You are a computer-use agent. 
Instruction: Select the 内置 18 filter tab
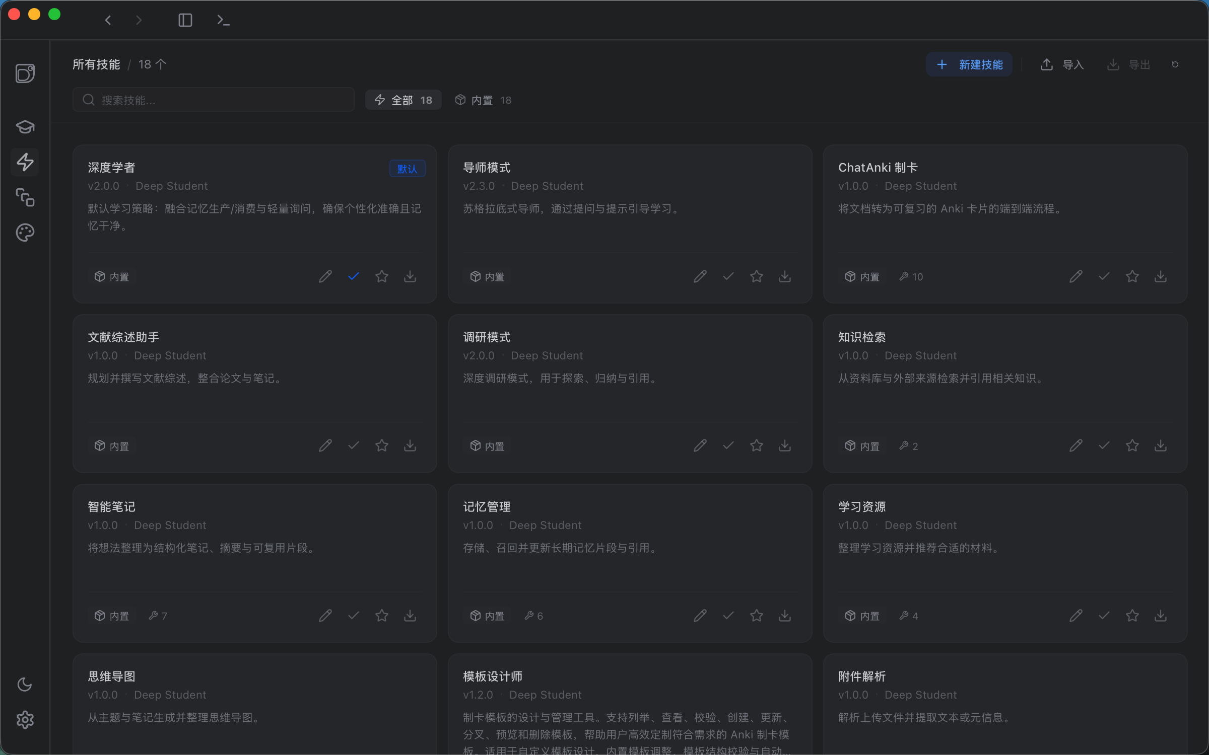483,100
